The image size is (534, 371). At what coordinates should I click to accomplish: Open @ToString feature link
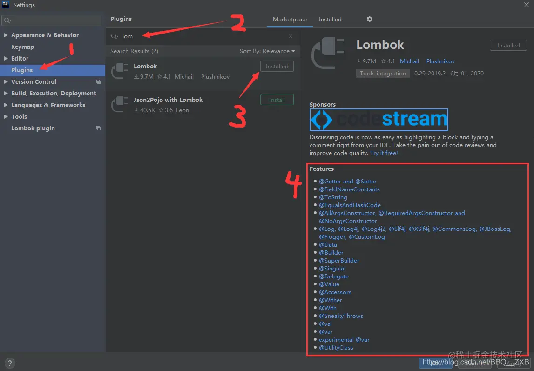coord(333,197)
